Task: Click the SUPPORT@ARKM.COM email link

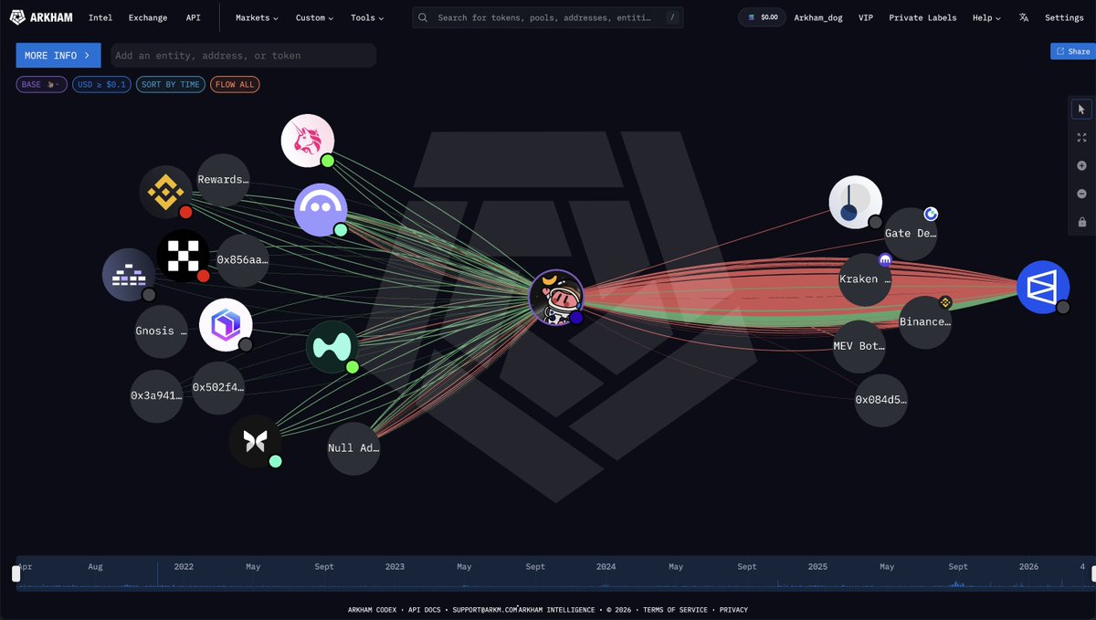Action: (484, 609)
